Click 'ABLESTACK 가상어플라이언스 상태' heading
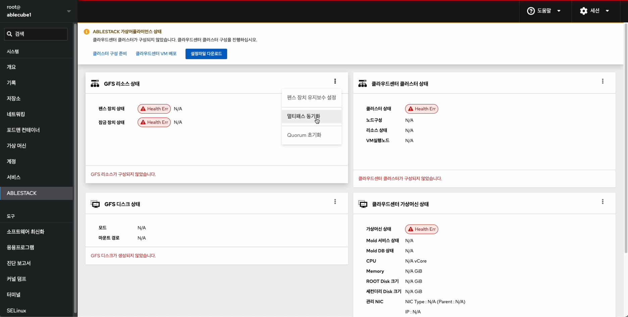The image size is (628, 317). click(x=127, y=32)
